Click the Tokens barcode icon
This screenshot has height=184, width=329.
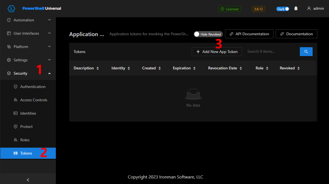pos(16,153)
